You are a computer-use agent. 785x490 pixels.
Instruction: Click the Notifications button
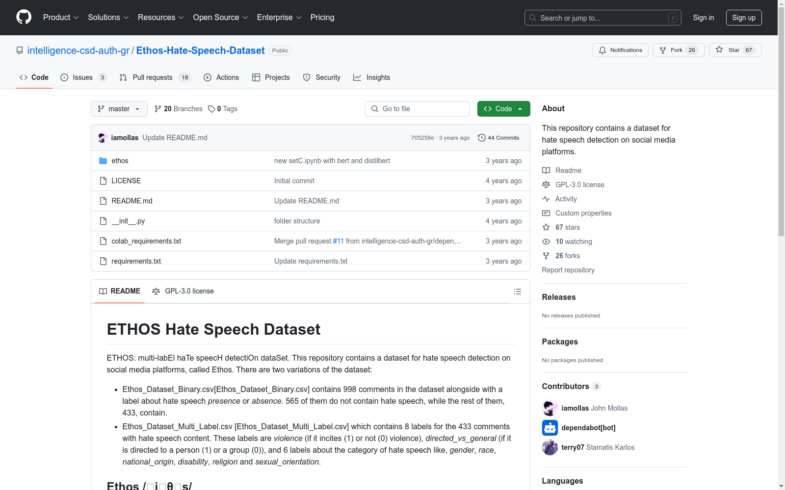coord(621,50)
